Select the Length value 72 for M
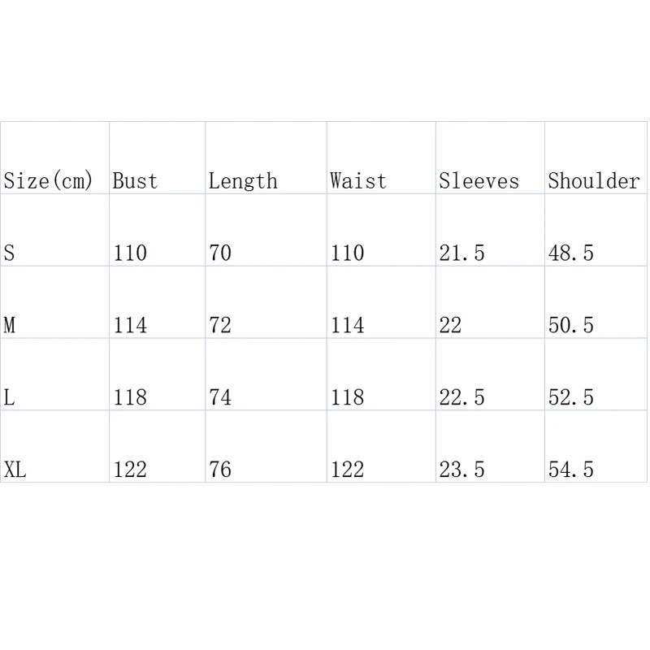 (x=220, y=325)
